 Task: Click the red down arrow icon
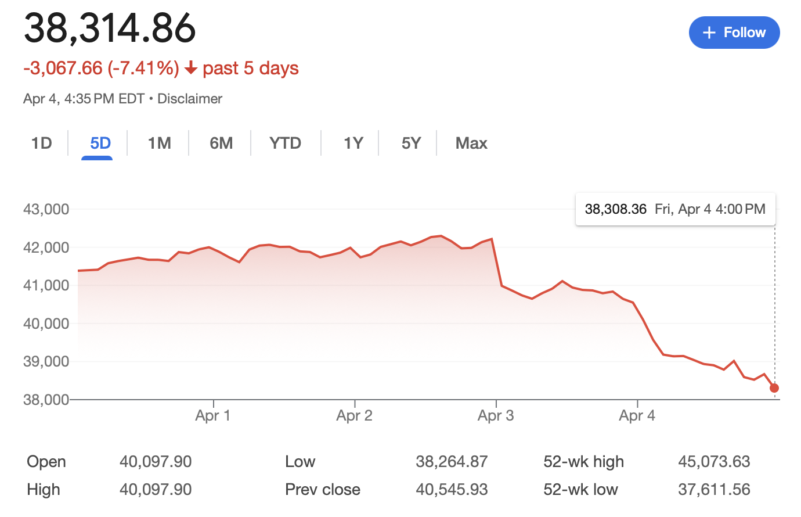coord(191,69)
